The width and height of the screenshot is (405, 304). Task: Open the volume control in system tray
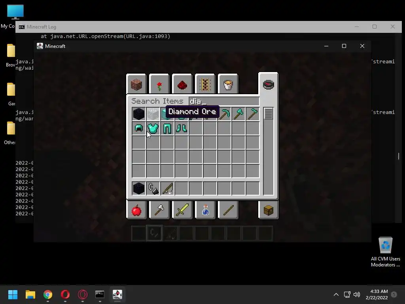357,294
